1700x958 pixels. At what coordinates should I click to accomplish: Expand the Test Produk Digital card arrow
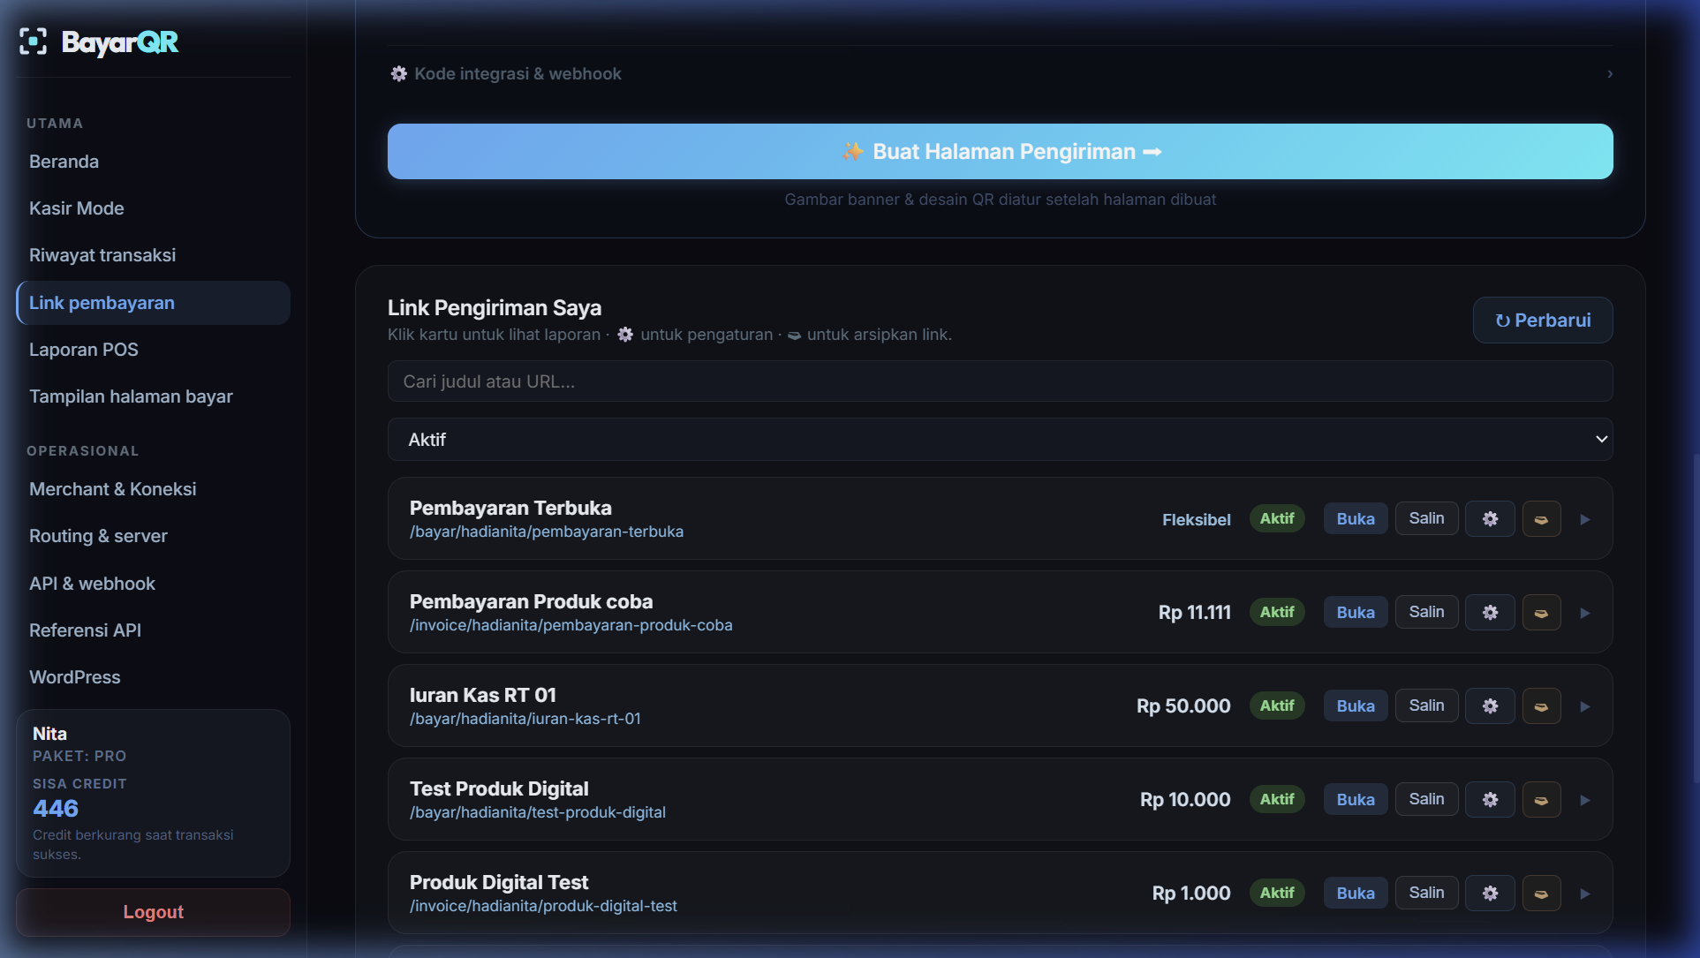pos(1585,800)
